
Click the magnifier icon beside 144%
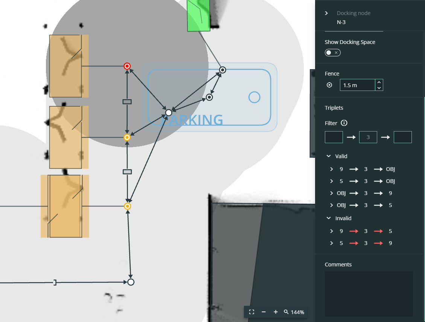[286, 312]
